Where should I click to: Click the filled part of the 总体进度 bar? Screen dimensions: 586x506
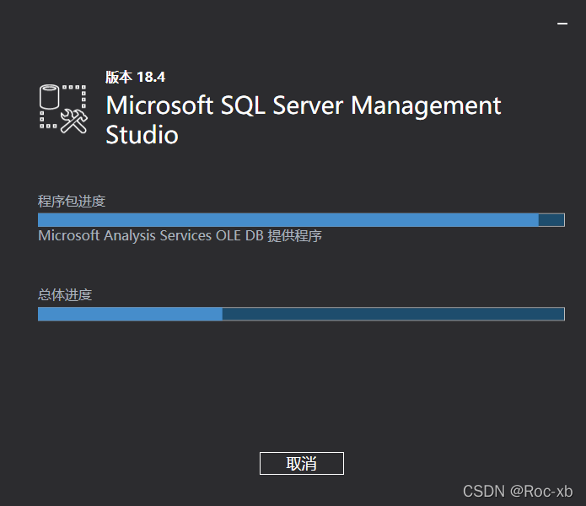pos(130,314)
